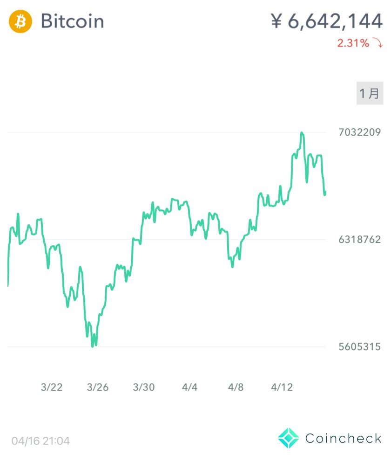
Task: Click the Coincheck brand name text
Action: pos(344,438)
